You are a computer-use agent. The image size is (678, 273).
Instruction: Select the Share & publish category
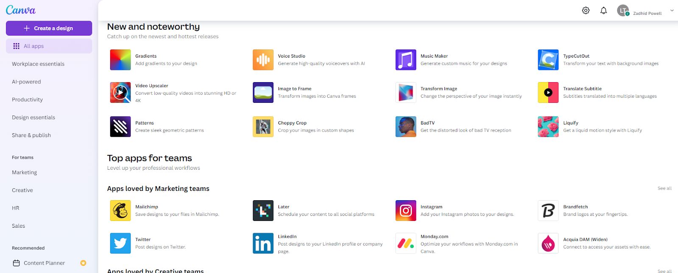pyautogui.click(x=31, y=135)
